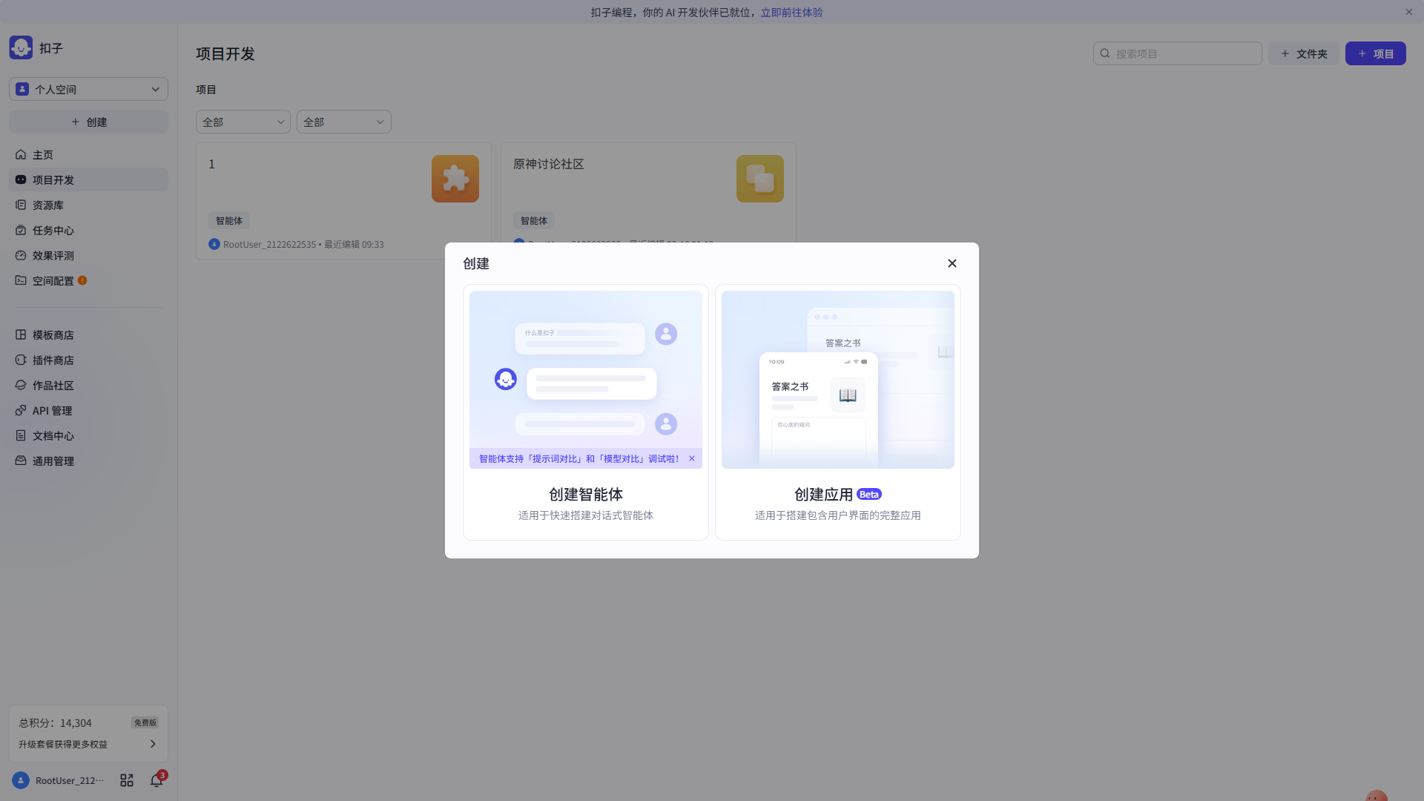Click inside the 搜索项目 search field
This screenshot has width=1424, height=801.
pyautogui.click(x=1177, y=53)
